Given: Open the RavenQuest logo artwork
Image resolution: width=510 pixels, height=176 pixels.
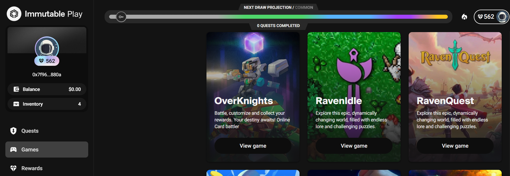Looking at the screenshot, I should click(455, 55).
